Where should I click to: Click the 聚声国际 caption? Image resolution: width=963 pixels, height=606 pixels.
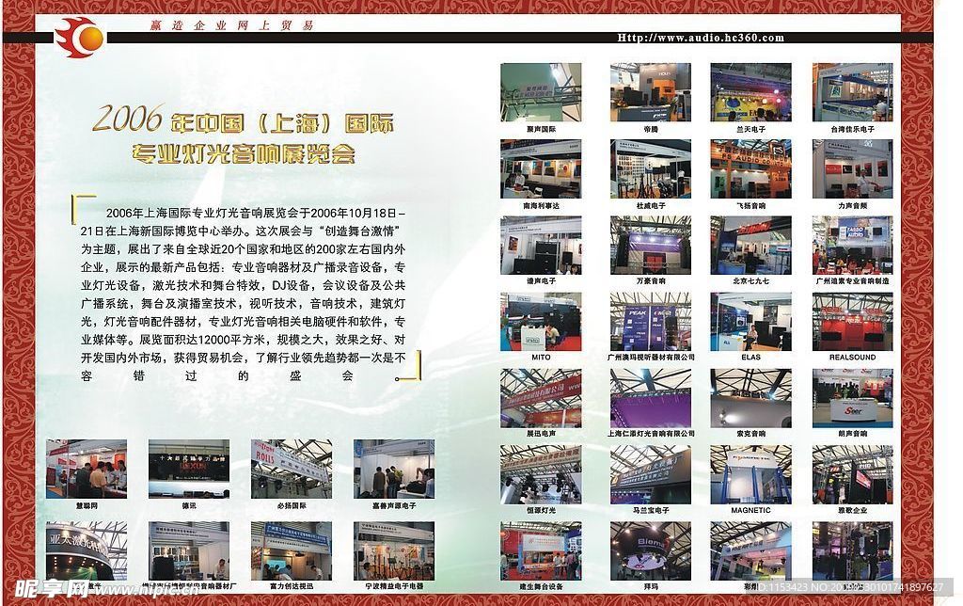[541, 130]
